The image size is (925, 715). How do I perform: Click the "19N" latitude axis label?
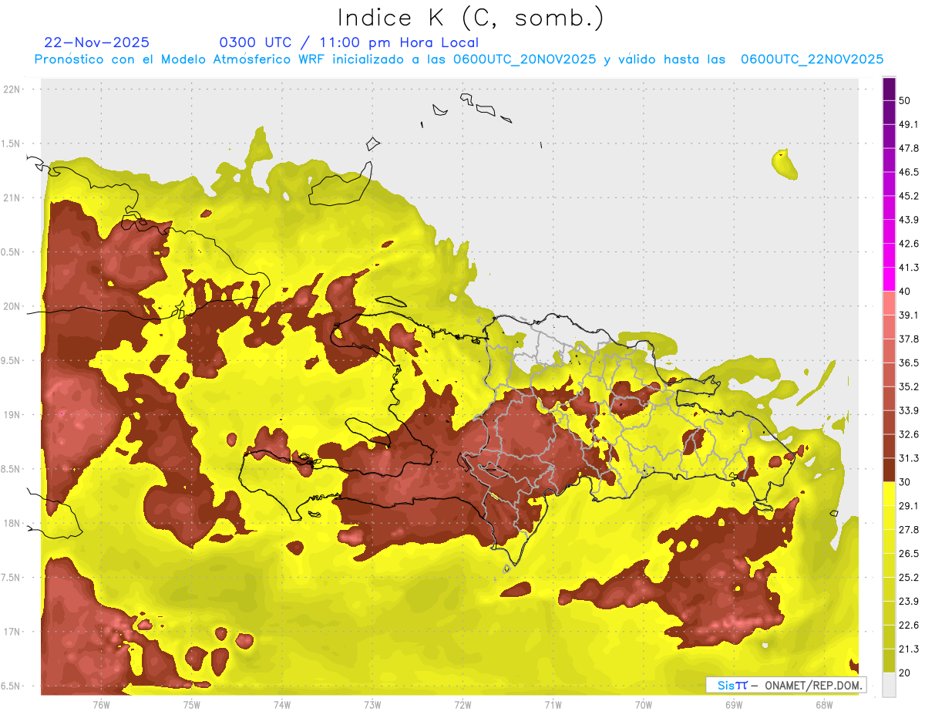point(13,415)
